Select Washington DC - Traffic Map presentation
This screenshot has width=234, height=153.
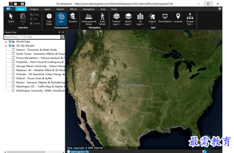[x=41, y=87]
